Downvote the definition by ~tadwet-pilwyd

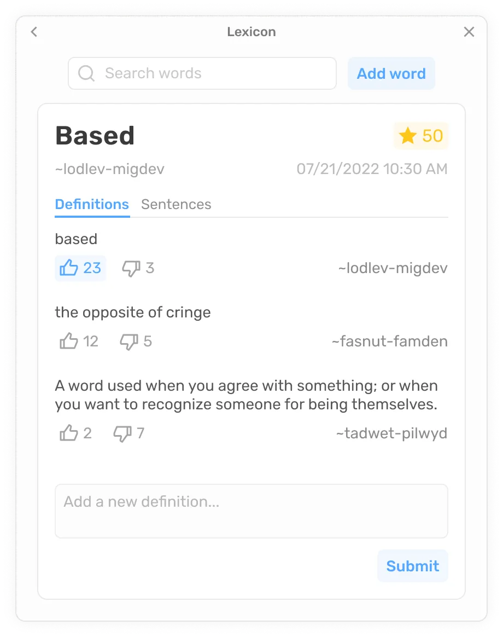[123, 433]
